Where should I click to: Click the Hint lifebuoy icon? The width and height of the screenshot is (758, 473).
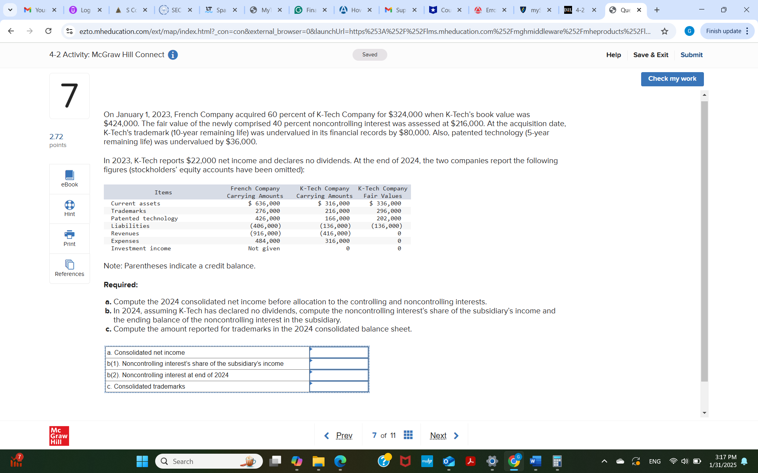tap(69, 205)
